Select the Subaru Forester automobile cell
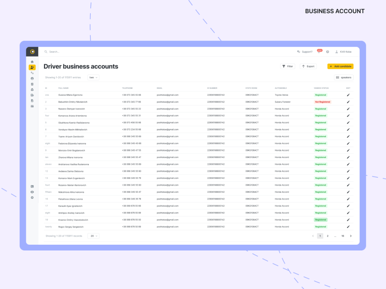This screenshot has height=289, width=386. pyautogui.click(x=283, y=102)
